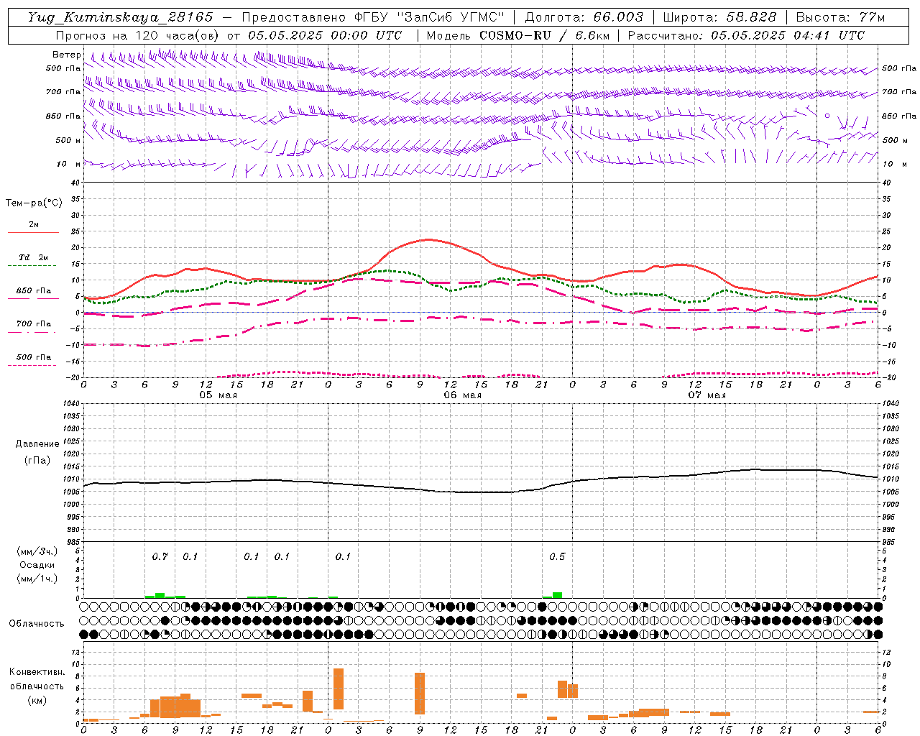Click the Тем-ра(°C) axis title

(34, 203)
